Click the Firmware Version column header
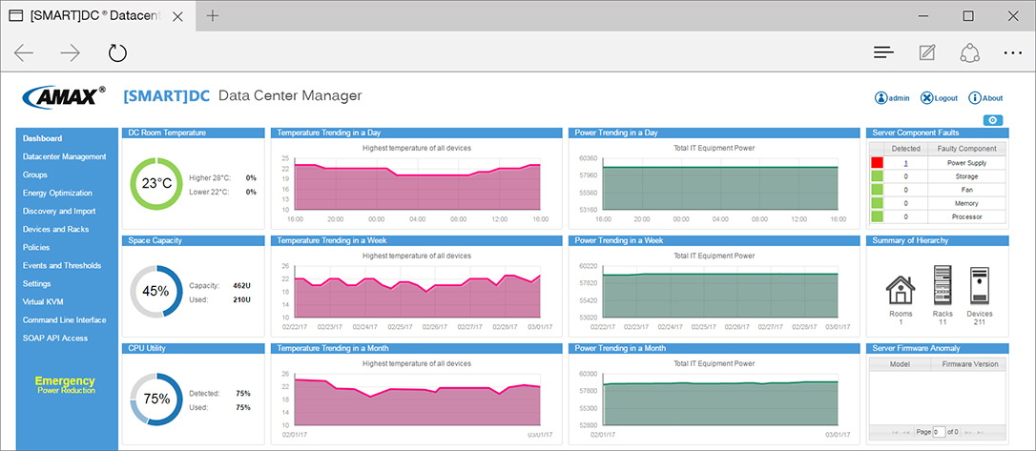 [x=970, y=364]
